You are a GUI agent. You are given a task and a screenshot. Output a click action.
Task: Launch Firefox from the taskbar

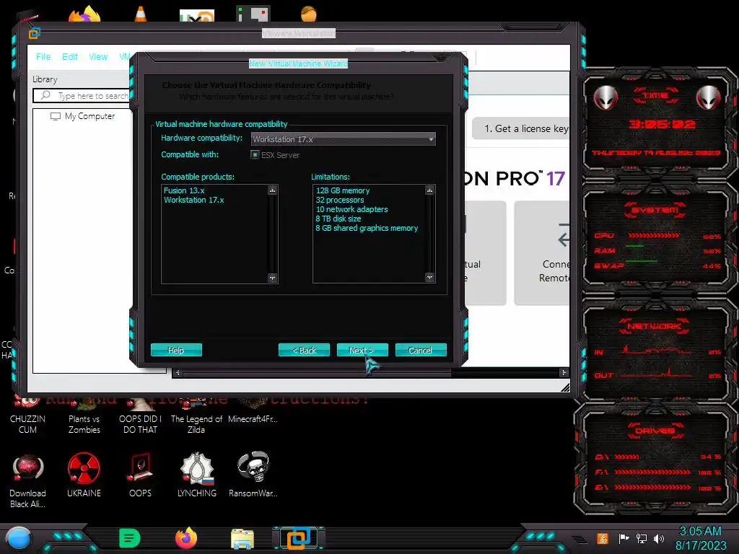(x=186, y=538)
